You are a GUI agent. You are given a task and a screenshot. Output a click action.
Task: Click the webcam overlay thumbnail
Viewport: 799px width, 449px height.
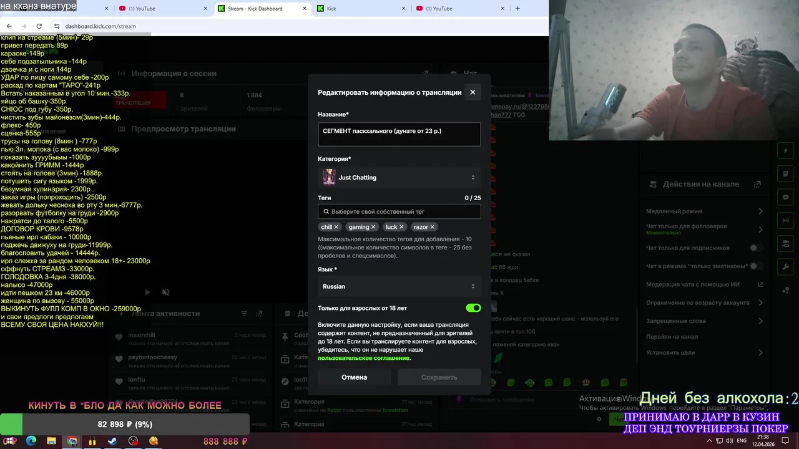[674, 70]
